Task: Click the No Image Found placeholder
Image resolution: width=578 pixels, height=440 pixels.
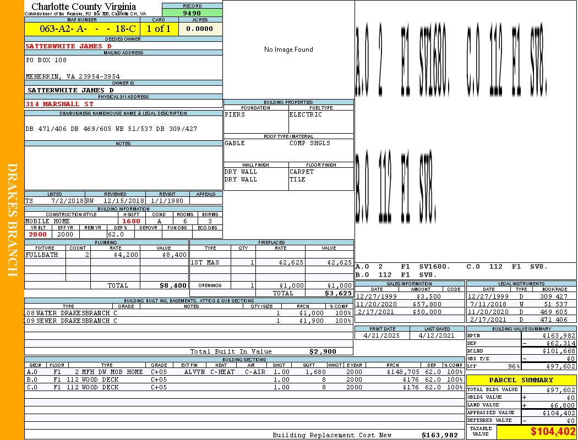Action: (x=288, y=50)
